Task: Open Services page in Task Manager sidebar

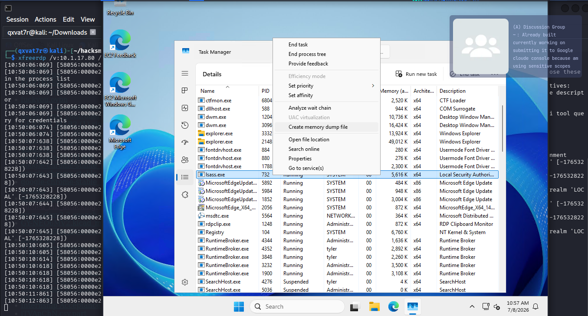Action: tap(185, 195)
